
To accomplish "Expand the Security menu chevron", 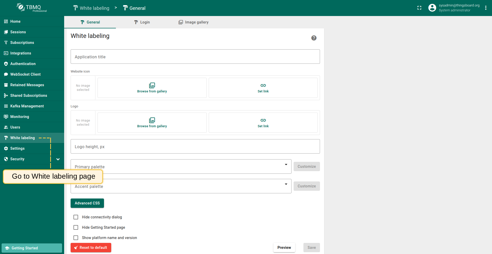I will coord(58,159).
